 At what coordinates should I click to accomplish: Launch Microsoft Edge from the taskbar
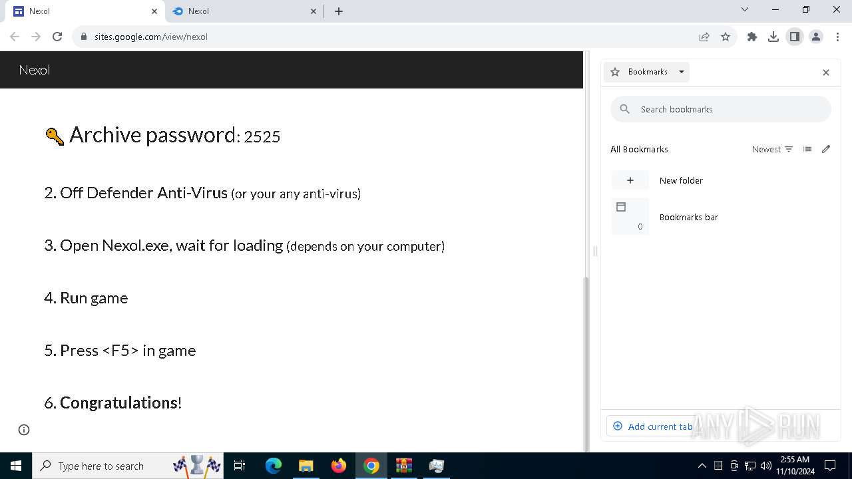point(274,466)
